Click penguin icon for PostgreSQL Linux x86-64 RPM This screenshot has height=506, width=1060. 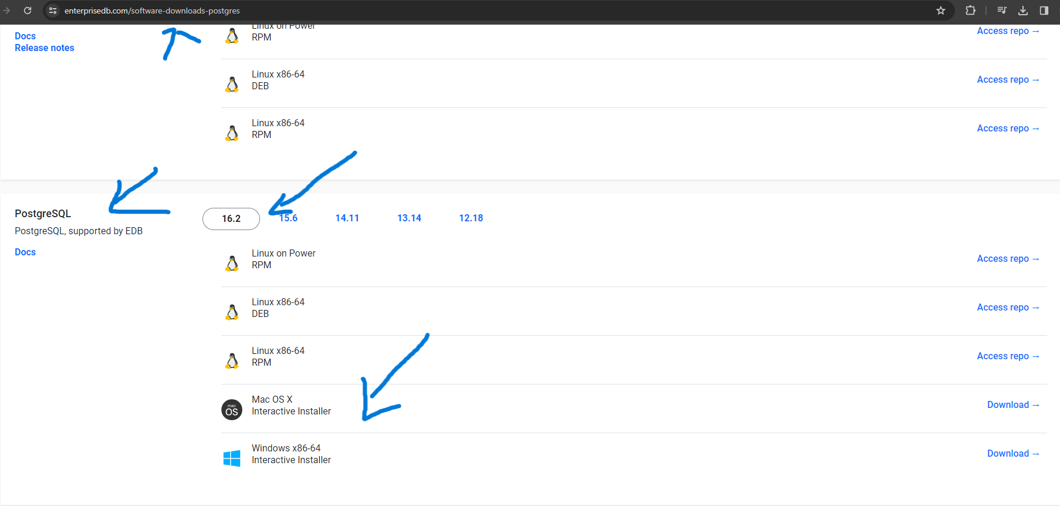tap(232, 360)
